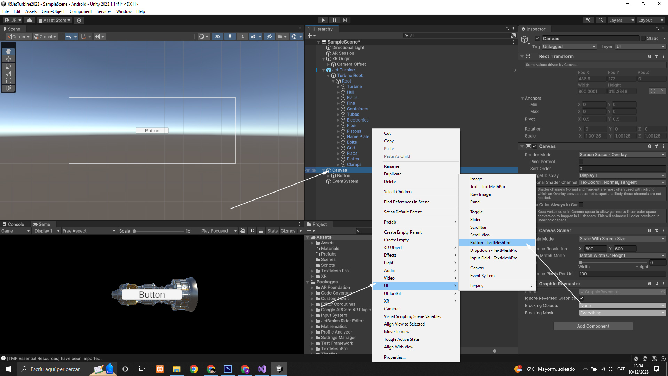Select the Rect transform tool

(8, 81)
